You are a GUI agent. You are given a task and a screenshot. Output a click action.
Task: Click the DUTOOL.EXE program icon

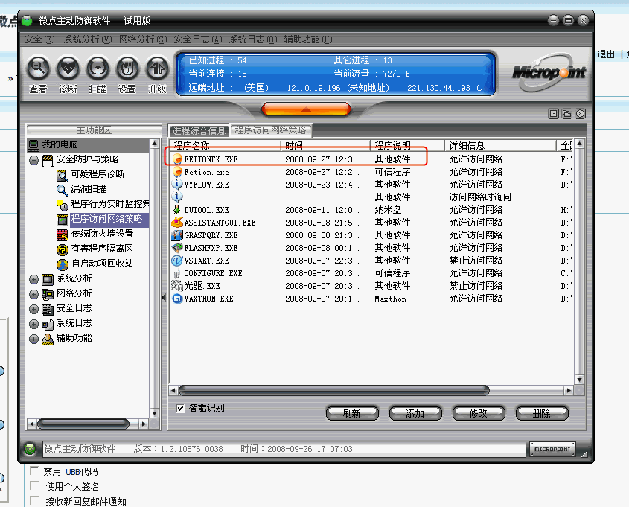177,210
